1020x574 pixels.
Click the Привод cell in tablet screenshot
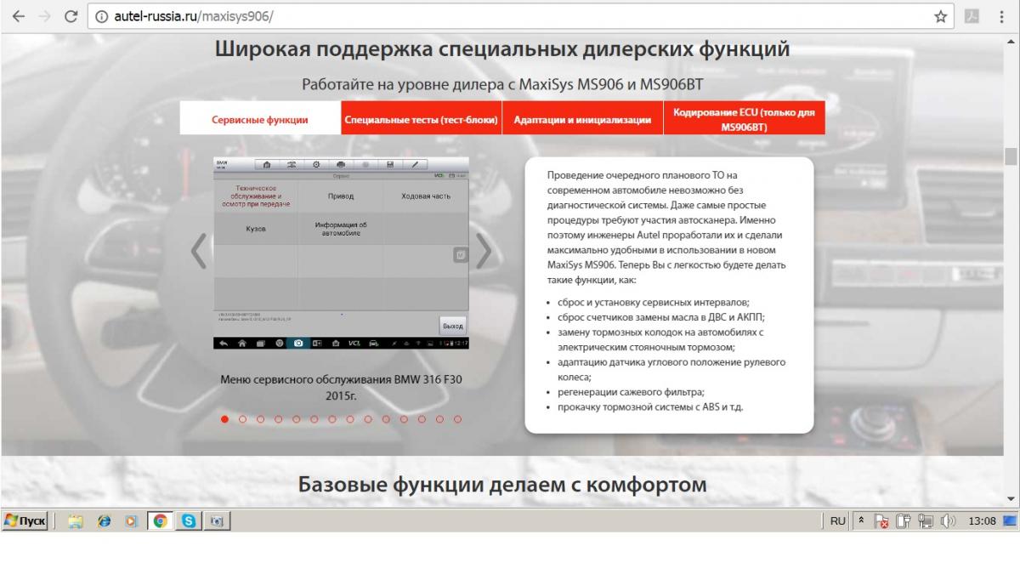point(341,196)
